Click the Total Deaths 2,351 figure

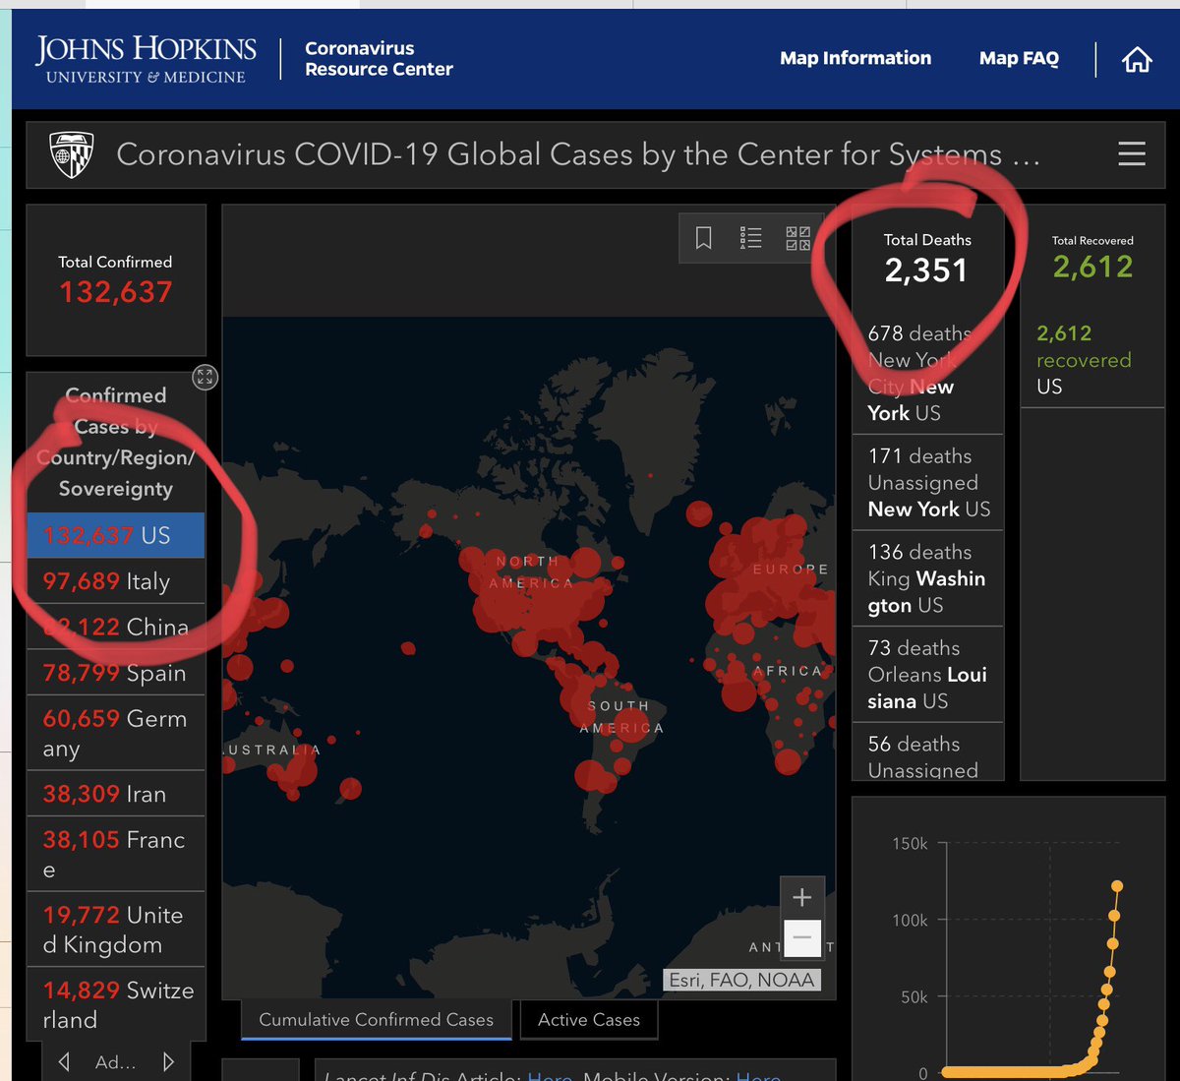(x=926, y=270)
